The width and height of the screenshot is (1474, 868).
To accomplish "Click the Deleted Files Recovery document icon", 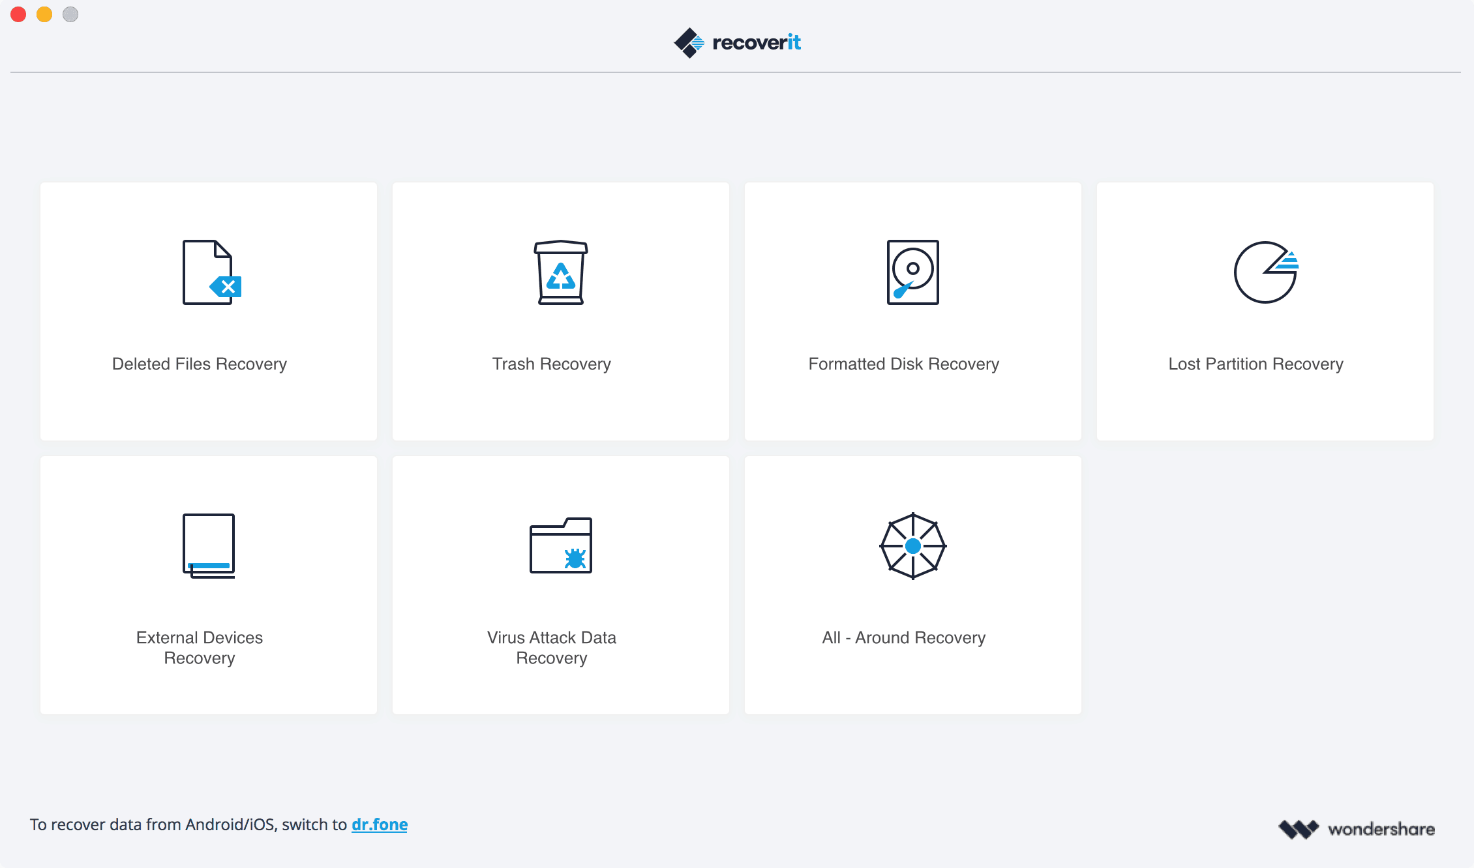I will [x=212, y=272].
